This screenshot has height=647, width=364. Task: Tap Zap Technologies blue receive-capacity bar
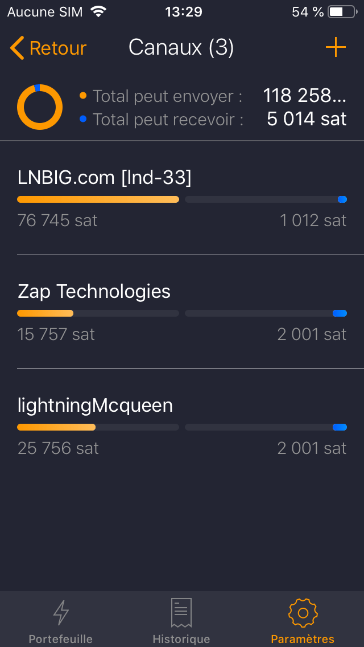(340, 313)
